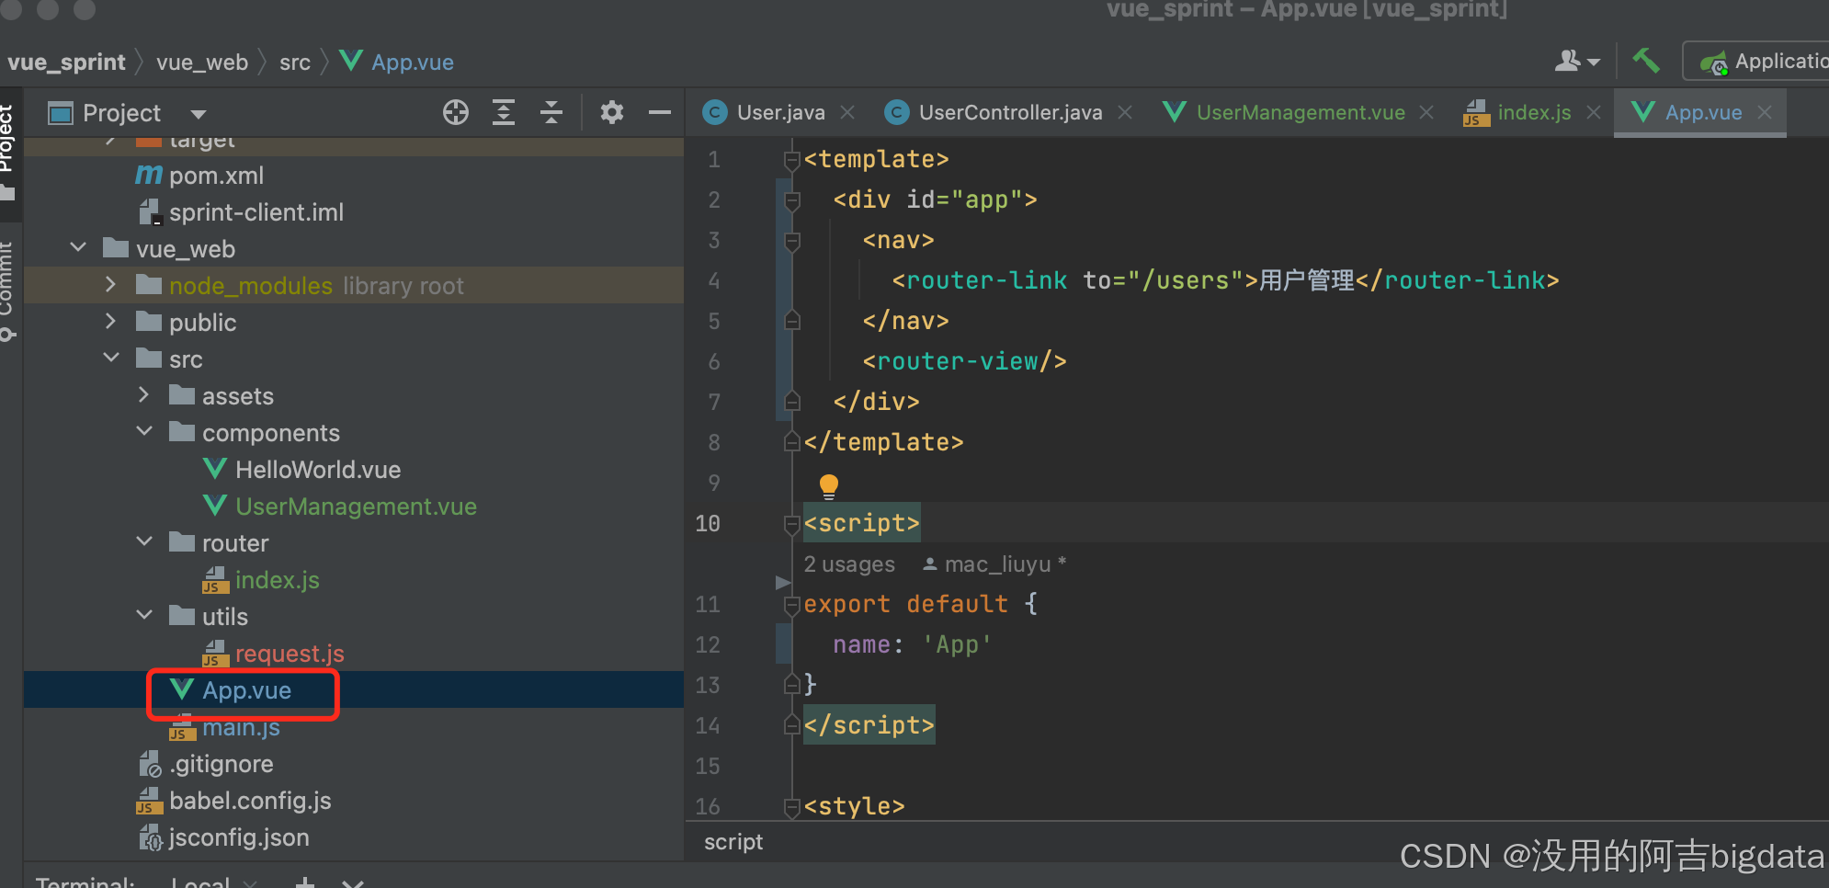This screenshot has width=1829, height=888.
Task: Expand the public folder
Action: tap(111, 322)
